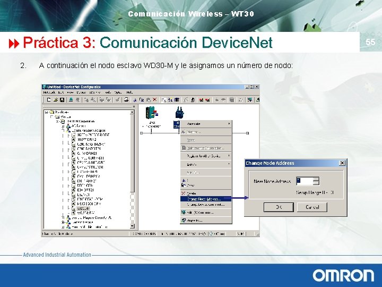Click Cancel in Change Node Address dialog
The width and height of the screenshot is (382, 287).
(x=312, y=207)
